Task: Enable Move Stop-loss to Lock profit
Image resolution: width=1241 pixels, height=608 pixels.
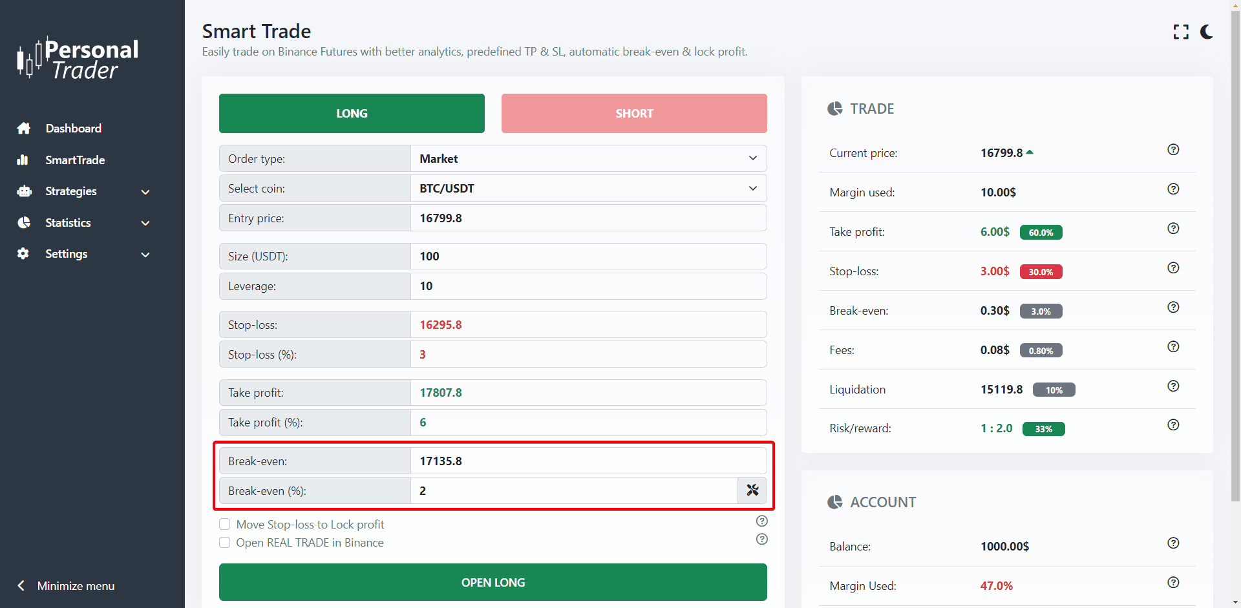Action: (x=225, y=524)
